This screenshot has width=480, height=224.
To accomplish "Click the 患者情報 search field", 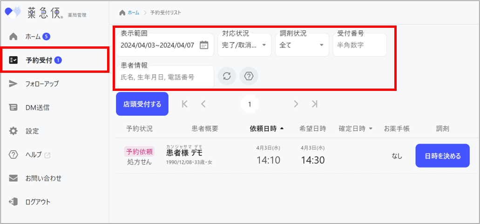I will point(164,77).
